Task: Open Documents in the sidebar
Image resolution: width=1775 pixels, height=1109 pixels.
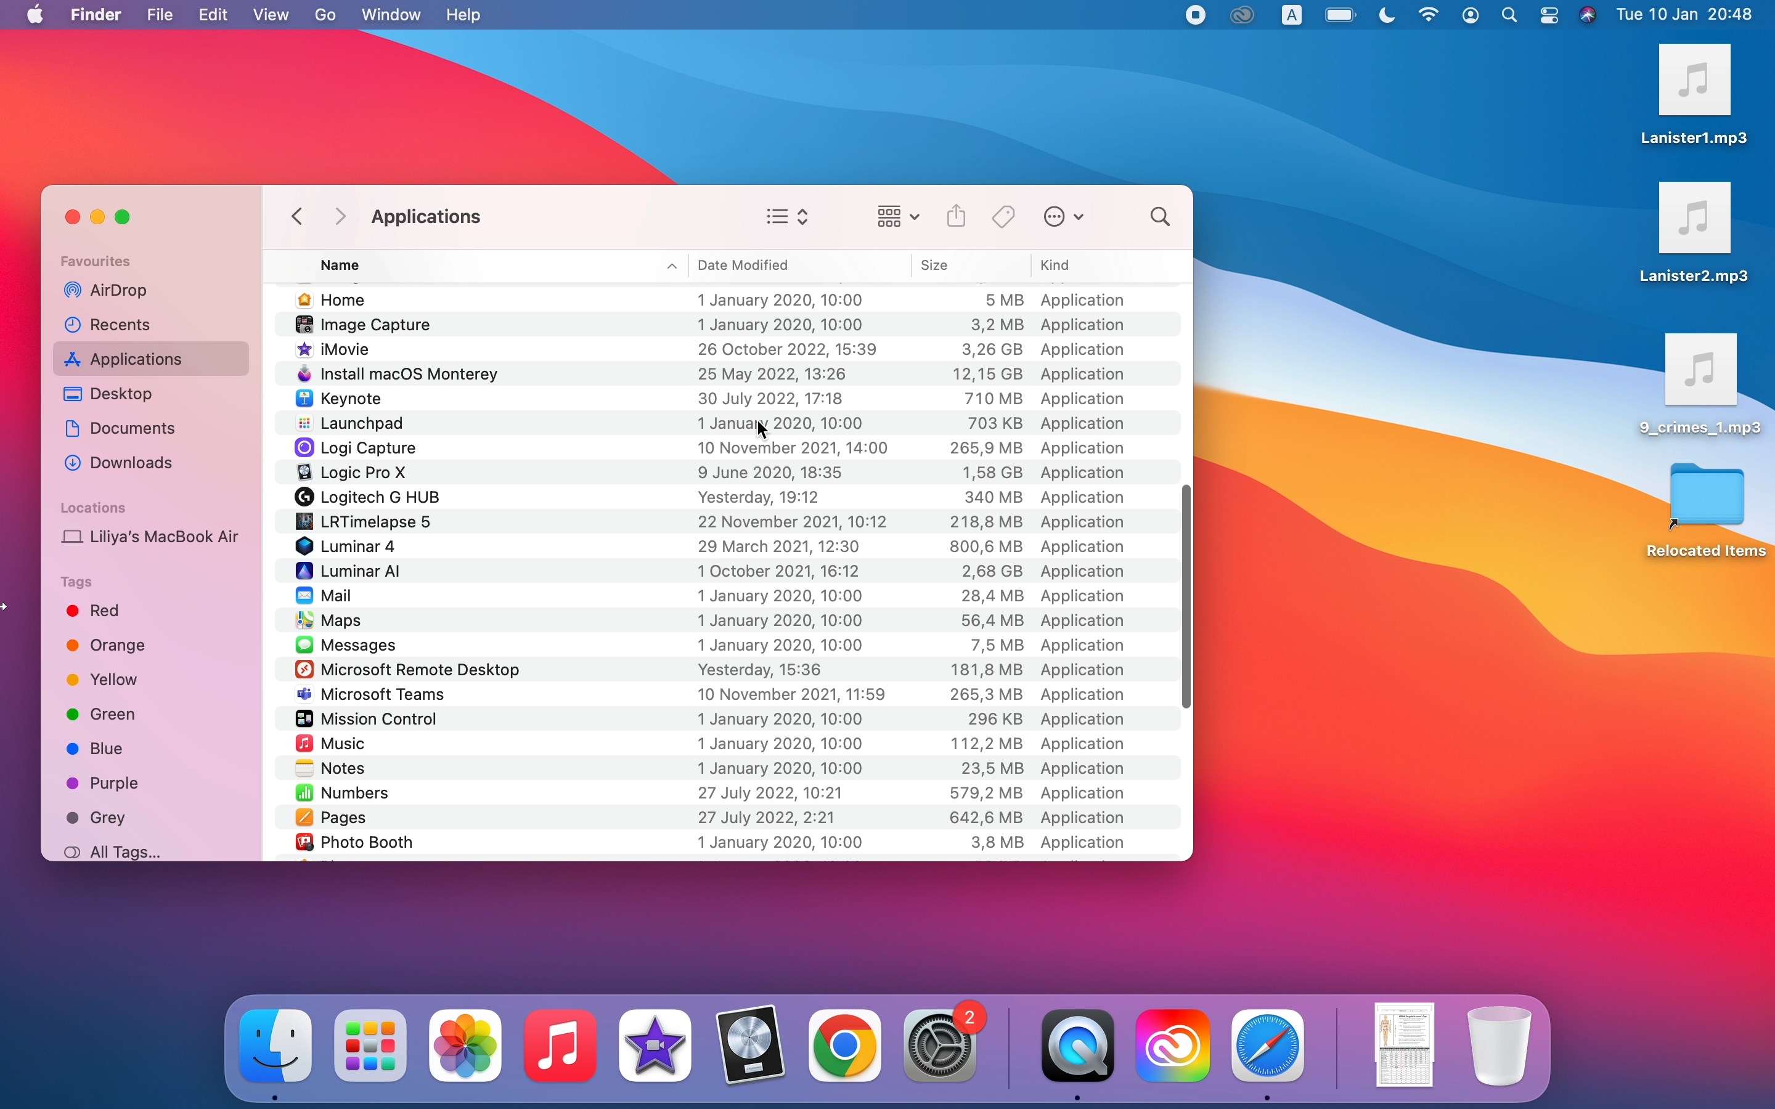Action: pos(152,428)
